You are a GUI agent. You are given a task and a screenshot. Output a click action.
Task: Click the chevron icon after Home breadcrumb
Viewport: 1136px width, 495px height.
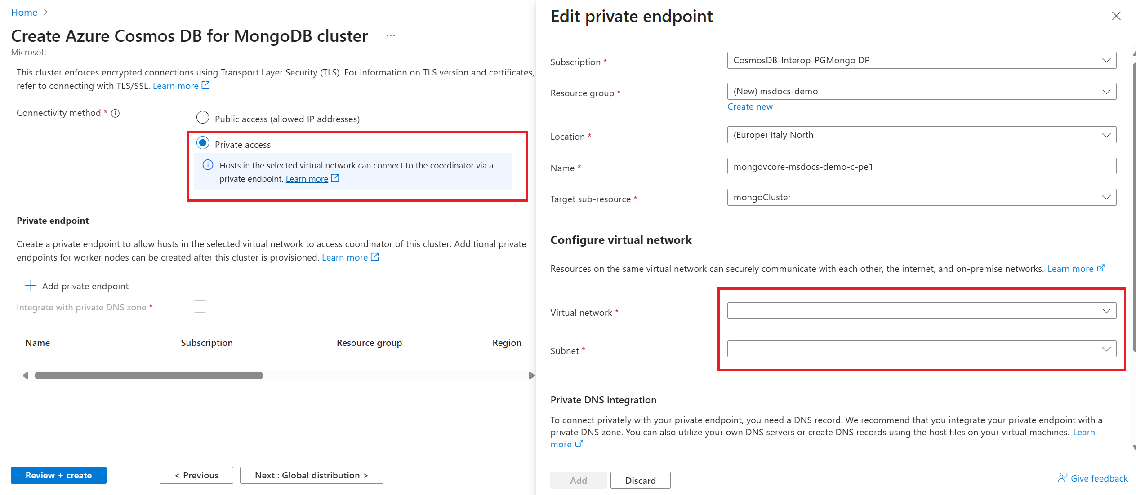click(45, 12)
